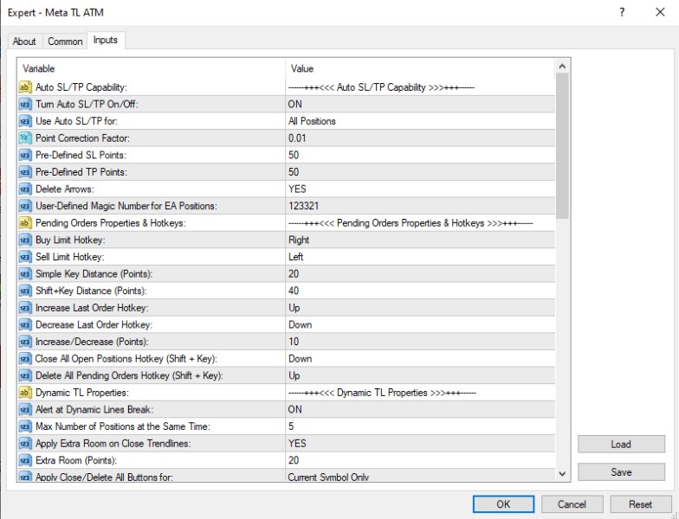Viewport: 679px width, 519px height.
Task: Click the scroll-down arrow of inputs list
Action: (563, 474)
